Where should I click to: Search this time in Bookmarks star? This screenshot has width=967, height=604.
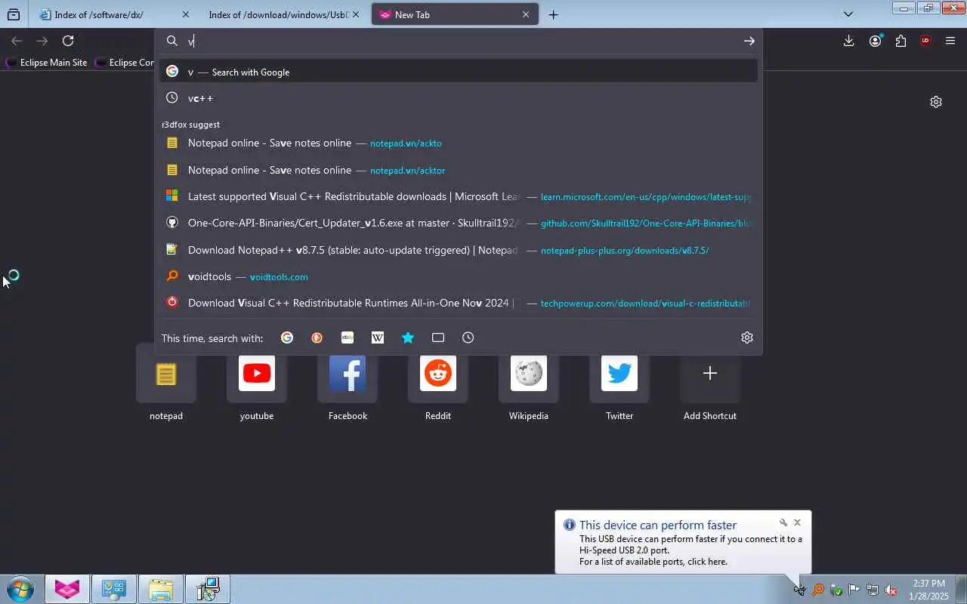click(x=408, y=337)
